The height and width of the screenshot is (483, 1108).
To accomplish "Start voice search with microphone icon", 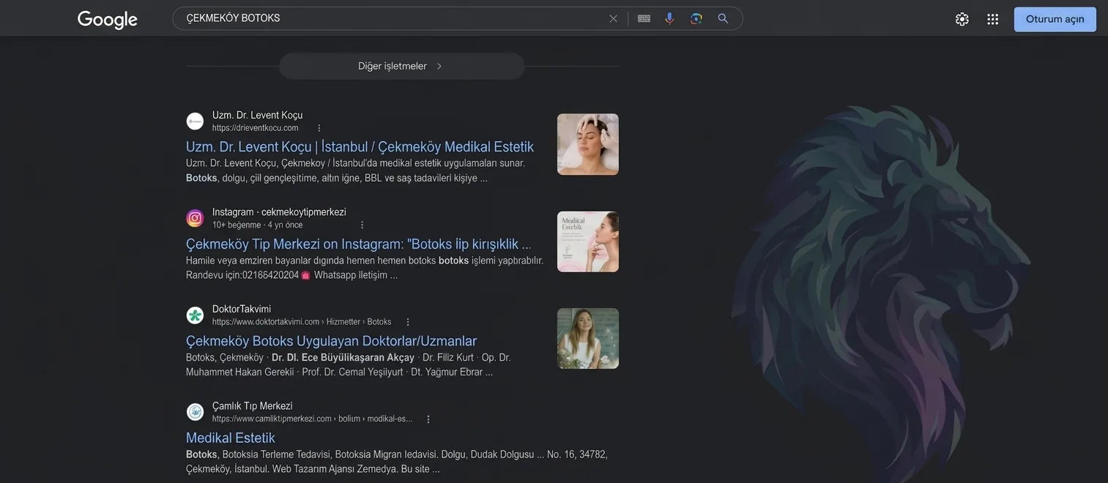I will click(669, 18).
